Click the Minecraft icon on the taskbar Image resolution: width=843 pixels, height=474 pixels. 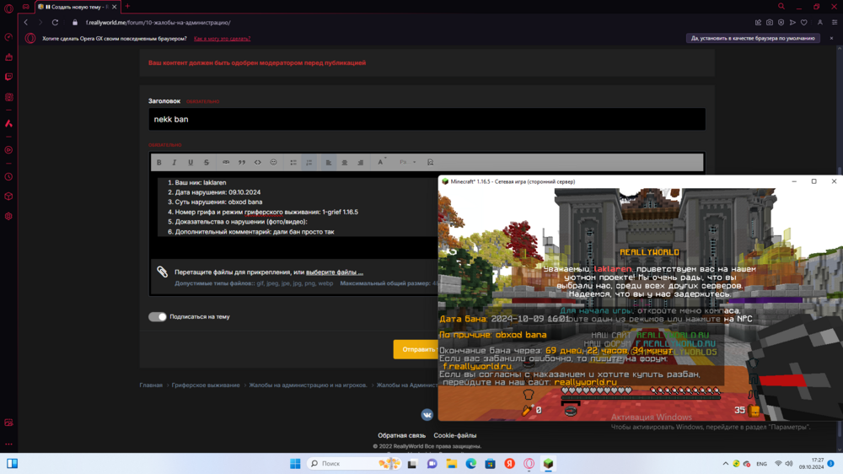[x=549, y=464]
